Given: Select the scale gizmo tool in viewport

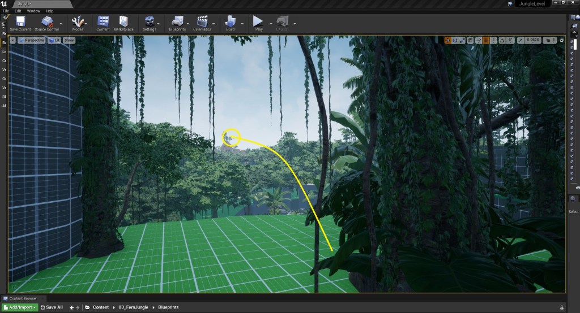Looking at the screenshot, I should 462,40.
